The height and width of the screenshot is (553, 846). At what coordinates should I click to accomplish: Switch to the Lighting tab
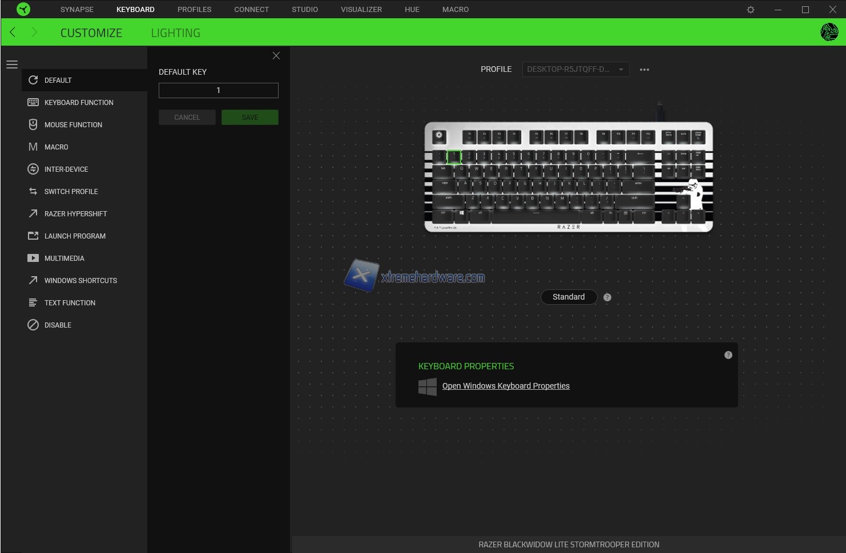coord(175,33)
